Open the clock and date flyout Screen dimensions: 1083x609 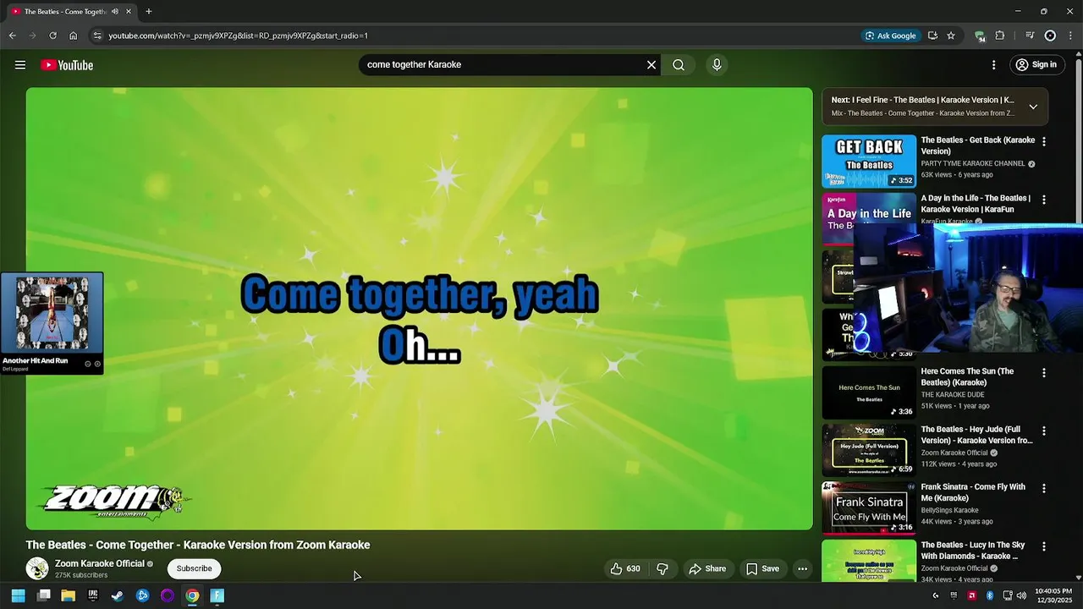pos(1053,595)
